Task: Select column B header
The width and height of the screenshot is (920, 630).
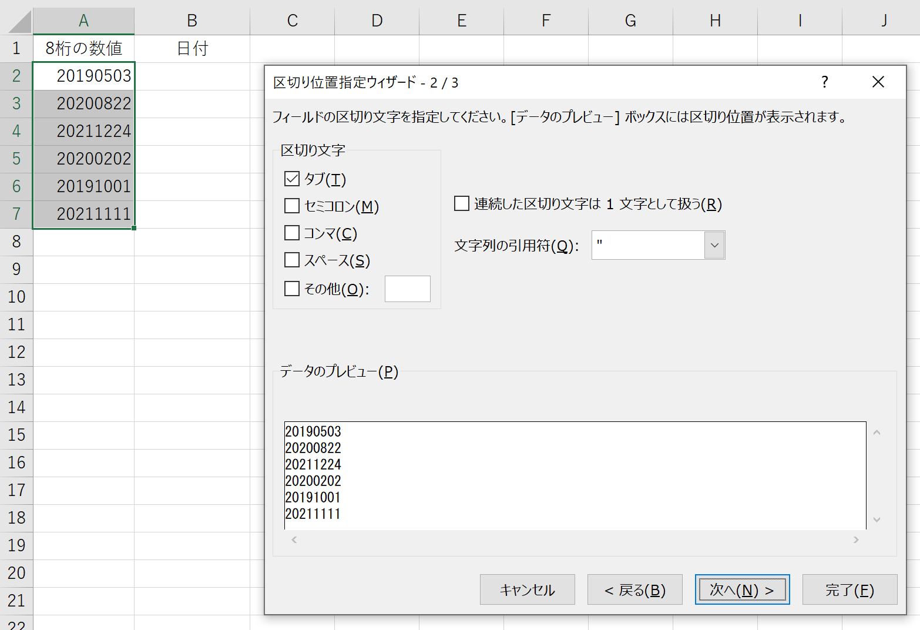Action: 192,21
